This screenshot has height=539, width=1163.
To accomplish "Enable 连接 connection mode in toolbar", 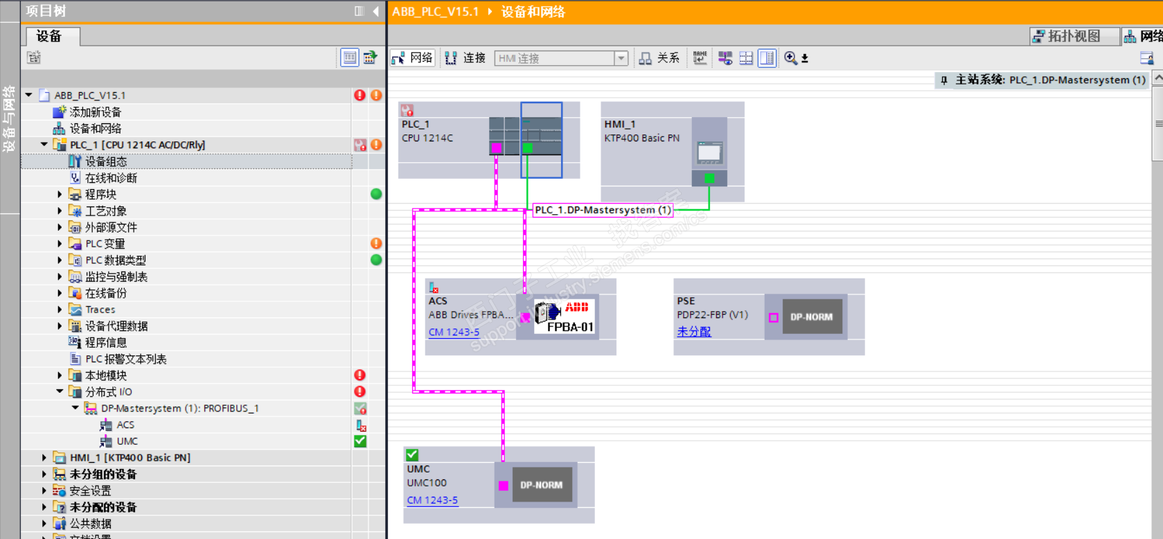I will pos(465,58).
